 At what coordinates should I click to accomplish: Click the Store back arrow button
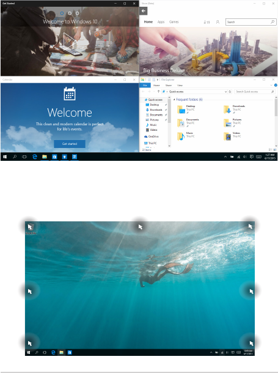coord(143,11)
